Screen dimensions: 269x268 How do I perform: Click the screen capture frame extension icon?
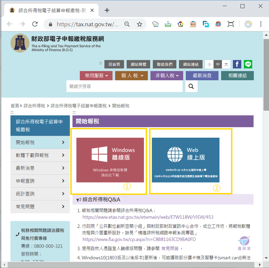(x=231, y=24)
